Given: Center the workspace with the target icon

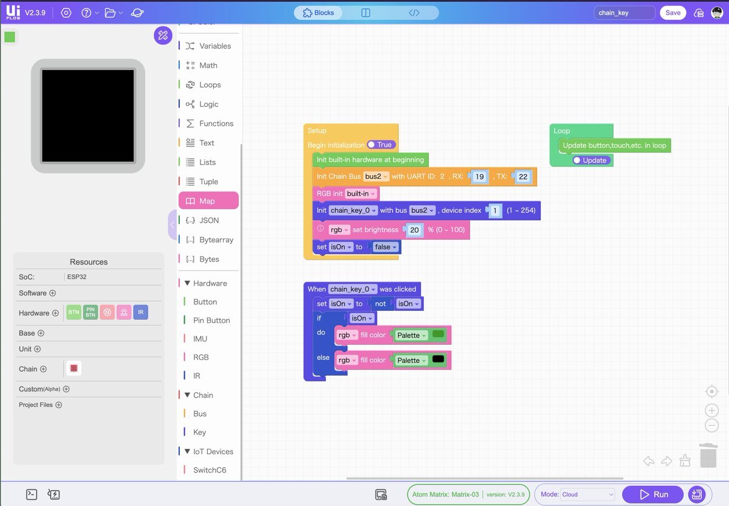Looking at the screenshot, I should pyautogui.click(x=711, y=392).
